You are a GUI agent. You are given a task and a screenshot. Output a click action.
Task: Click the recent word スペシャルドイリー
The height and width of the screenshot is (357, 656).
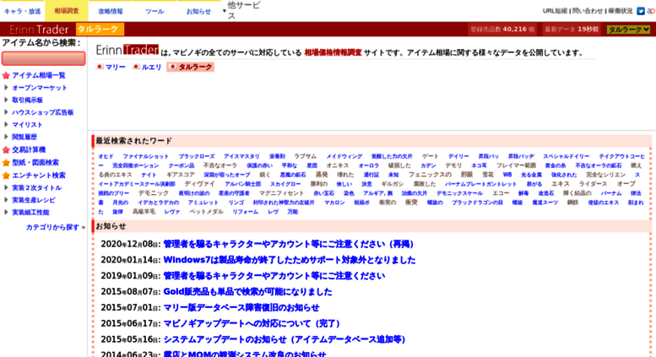click(x=566, y=156)
